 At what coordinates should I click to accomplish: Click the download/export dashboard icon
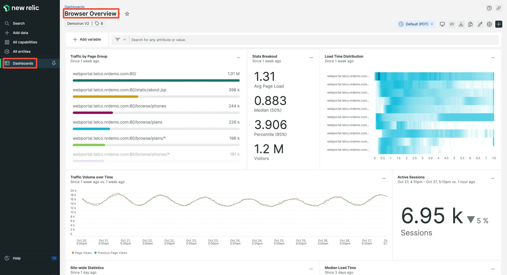[x=461, y=24]
